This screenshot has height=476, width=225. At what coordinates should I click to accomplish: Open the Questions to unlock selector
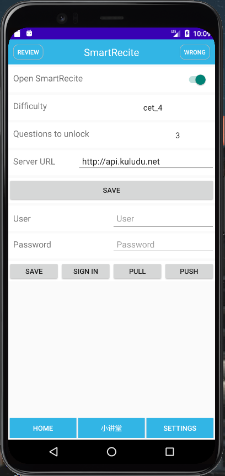point(178,136)
